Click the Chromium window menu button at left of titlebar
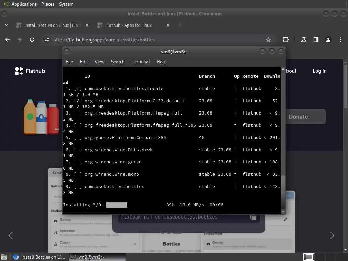The height and width of the screenshot is (261, 348). tap(4, 14)
